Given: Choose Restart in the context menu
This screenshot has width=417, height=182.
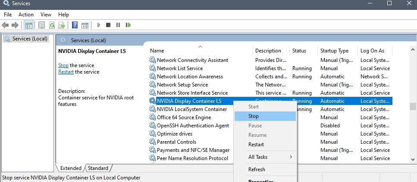Looking at the screenshot, I should point(265,145).
